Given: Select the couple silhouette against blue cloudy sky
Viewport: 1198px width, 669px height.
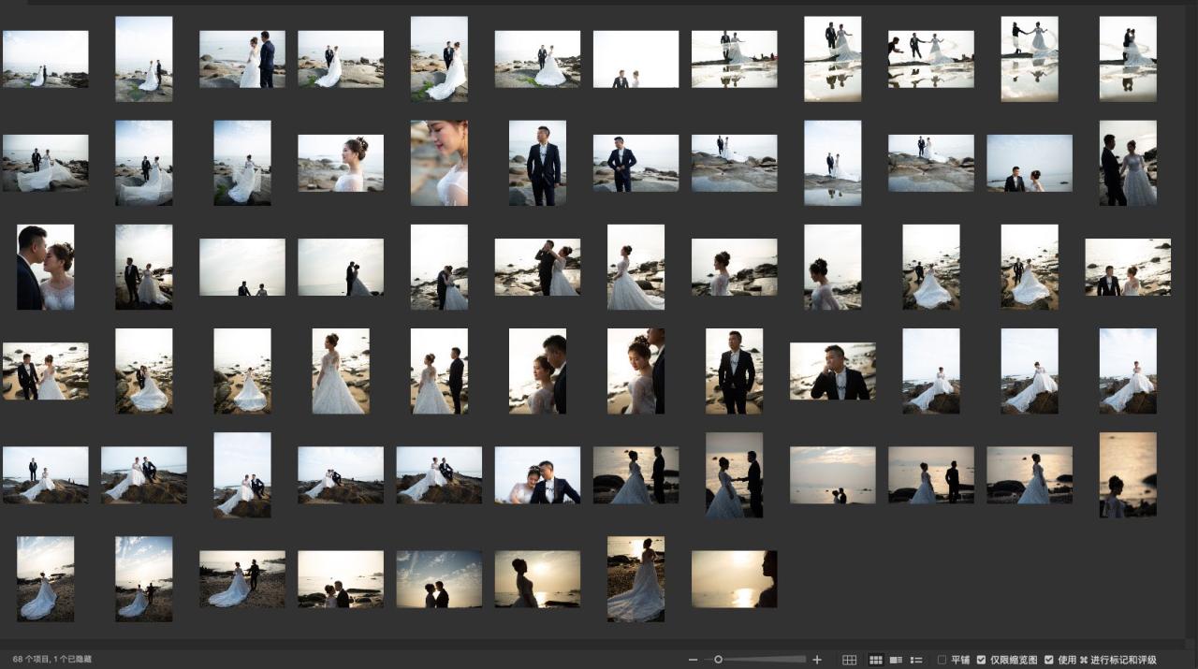Looking at the screenshot, I should pyautogui.click(x=439, y=578).
